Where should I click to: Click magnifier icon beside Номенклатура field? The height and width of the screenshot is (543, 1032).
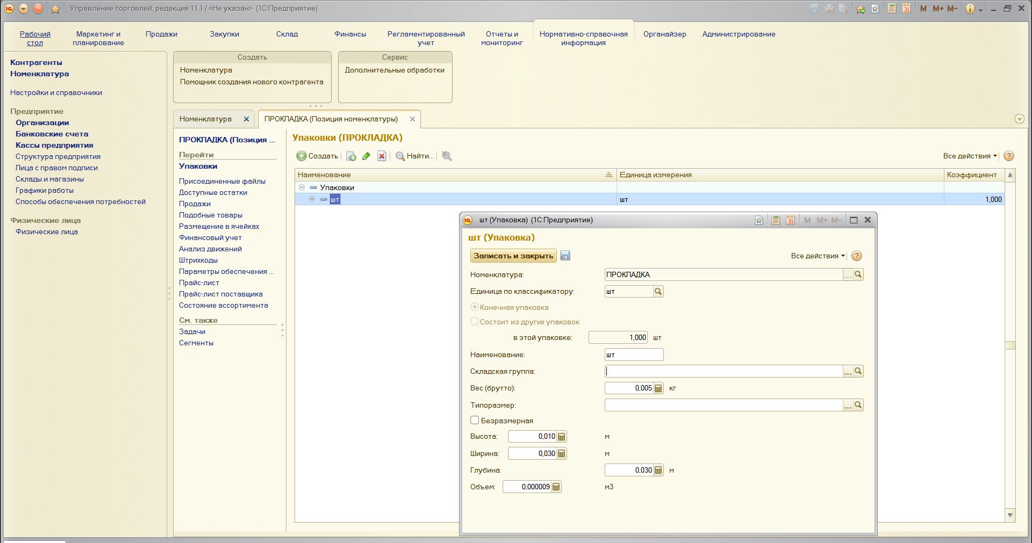858,274
